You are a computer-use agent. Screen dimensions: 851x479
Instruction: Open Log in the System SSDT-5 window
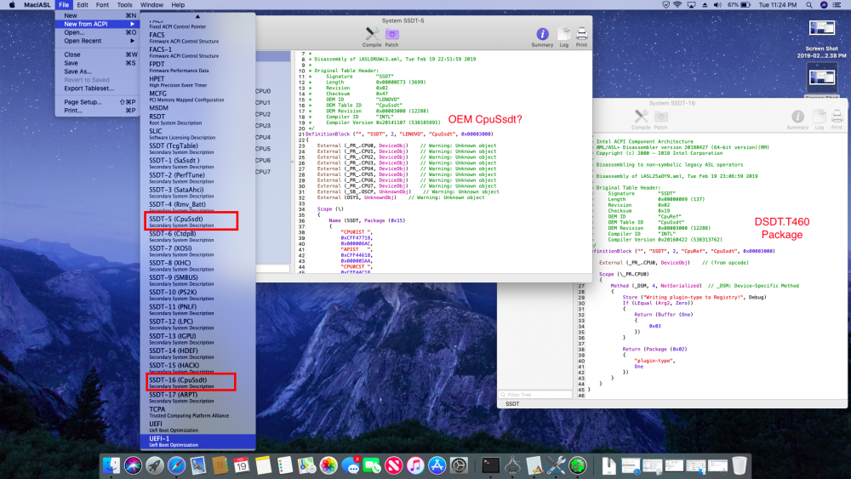(564, 37)
